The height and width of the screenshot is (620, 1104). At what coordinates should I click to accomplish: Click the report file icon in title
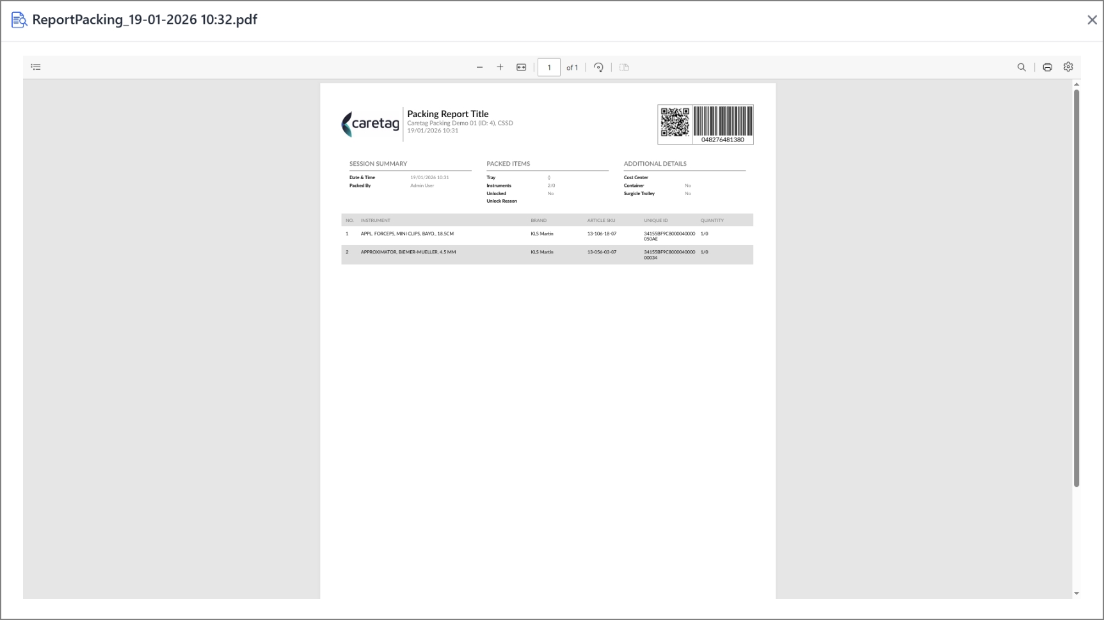[x=19, y=20]
